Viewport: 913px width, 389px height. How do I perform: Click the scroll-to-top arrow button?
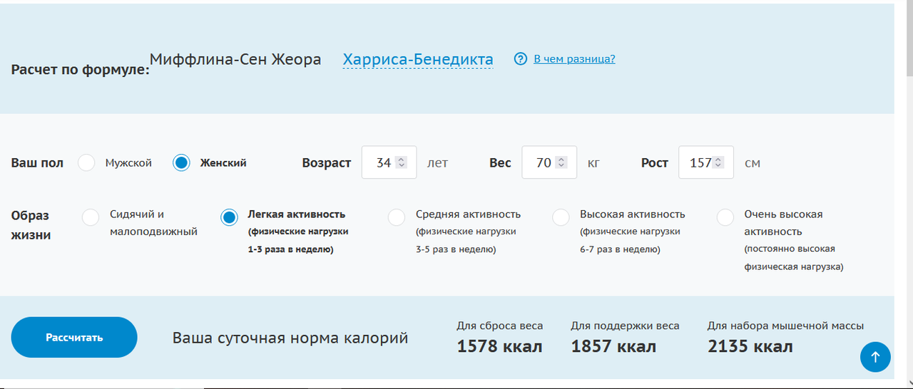875,356
